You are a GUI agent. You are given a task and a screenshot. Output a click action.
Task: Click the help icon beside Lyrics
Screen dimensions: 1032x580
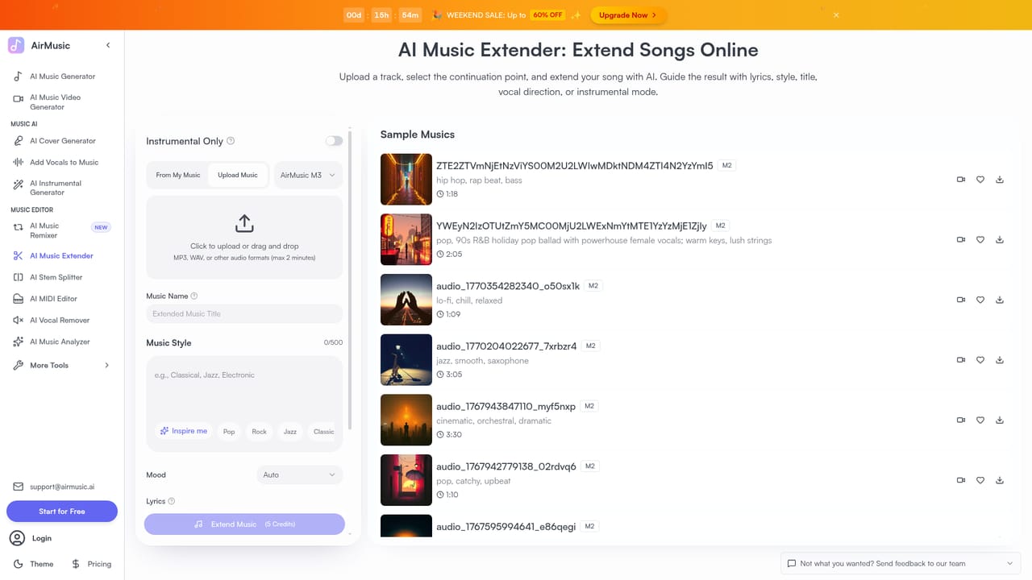coord(171,501)
